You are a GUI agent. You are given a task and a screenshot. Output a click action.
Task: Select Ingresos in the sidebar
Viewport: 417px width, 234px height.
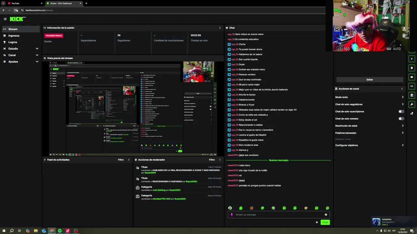[x=21, y=36]
